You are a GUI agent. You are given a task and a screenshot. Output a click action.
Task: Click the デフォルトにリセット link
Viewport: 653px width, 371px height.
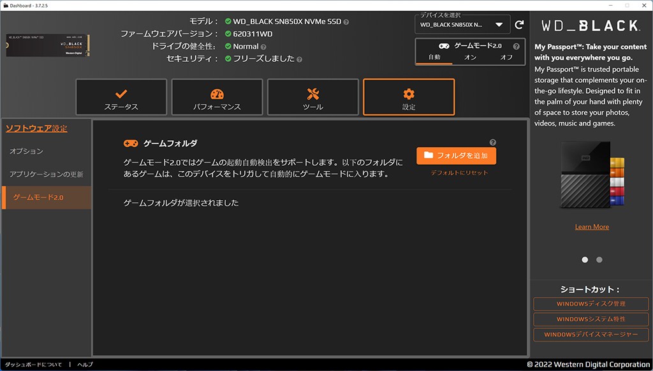pos(459,173)
